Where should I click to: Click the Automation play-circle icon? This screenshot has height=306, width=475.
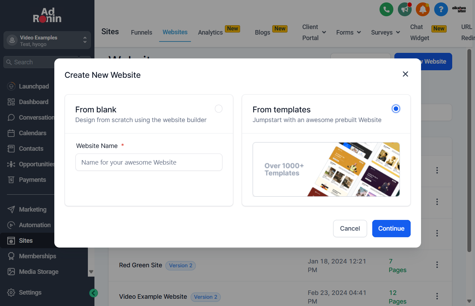11,225
